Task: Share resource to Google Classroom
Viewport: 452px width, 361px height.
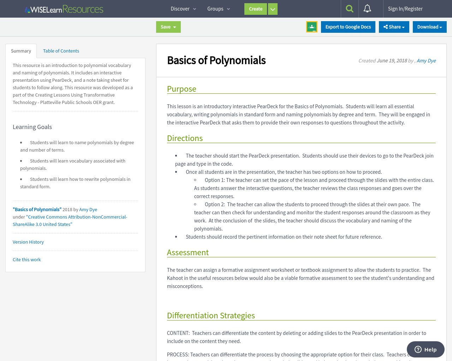Action: click(x=311, y=26)
